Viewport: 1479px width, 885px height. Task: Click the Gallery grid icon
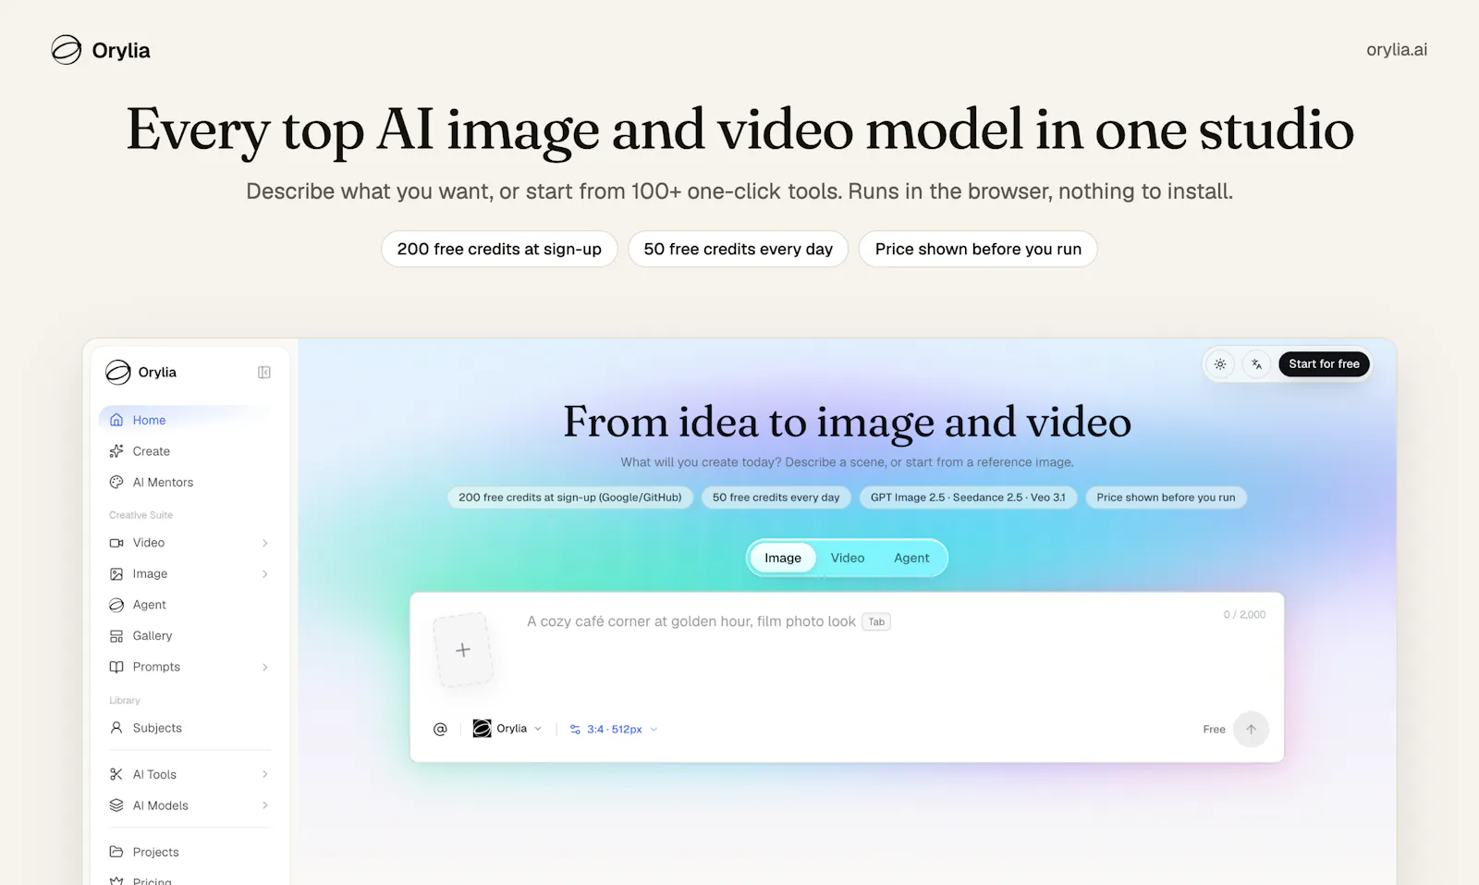116,636
